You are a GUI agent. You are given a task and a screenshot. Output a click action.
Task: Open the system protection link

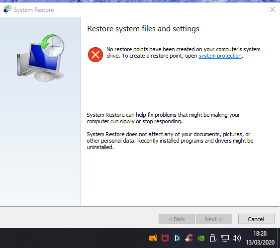pos(220,56)
